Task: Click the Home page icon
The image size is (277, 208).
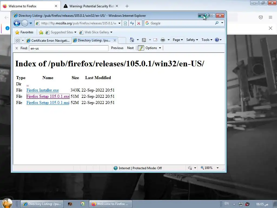Action: (132, 40)
